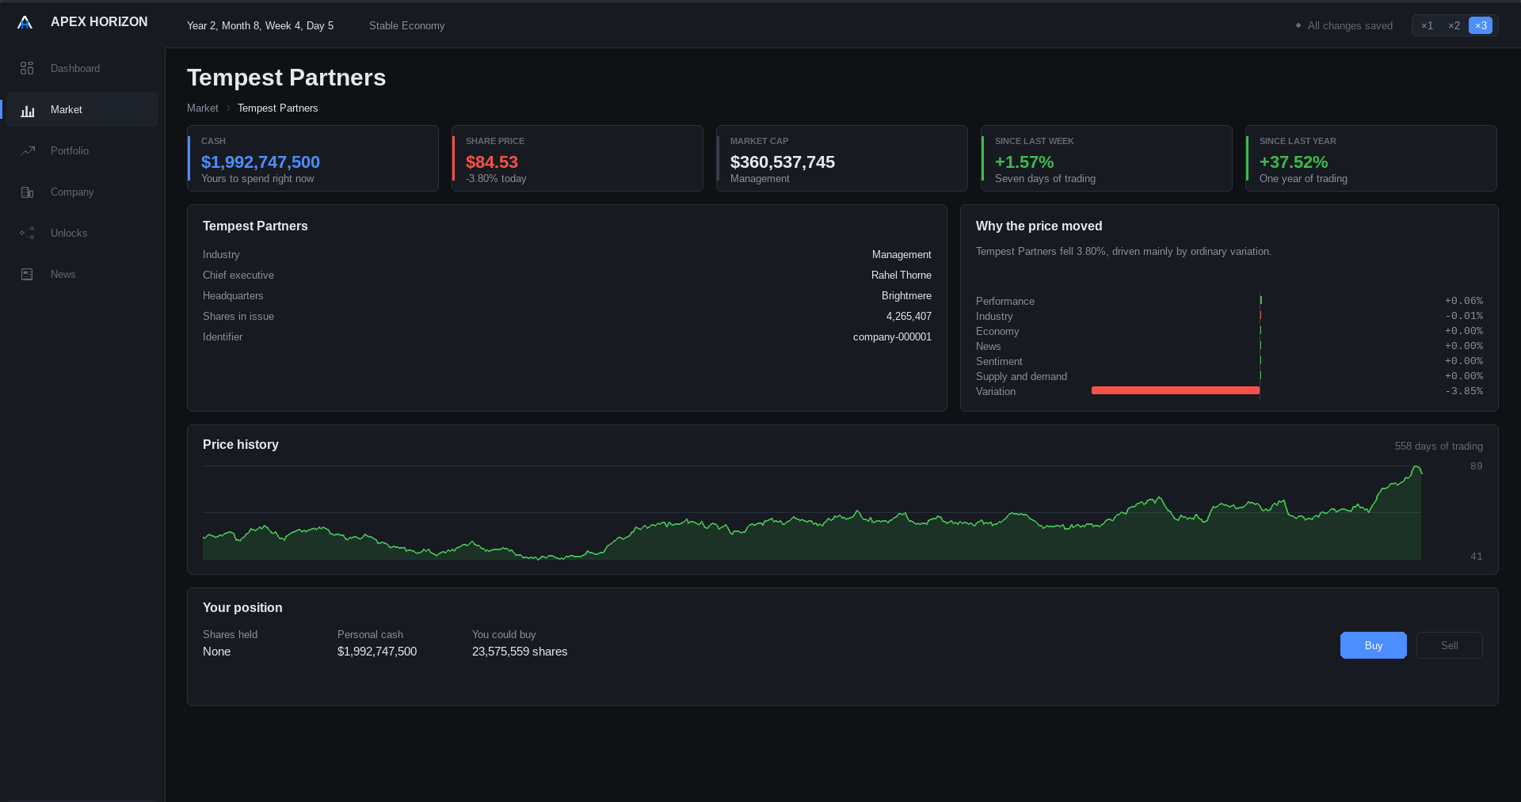
Task: Click the Apex Horizon logo icon
Action: tap(25, 22)
